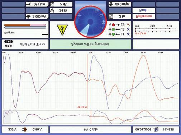181x135 pixels.
Task: Click the 'Progress:' label
Action: tap(10, 33)
